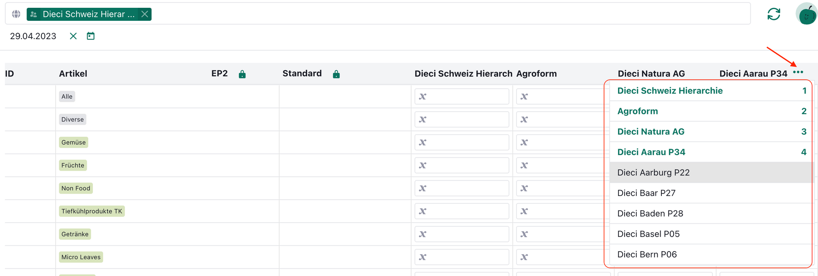Open the green apple user avatar

[806, 14]
